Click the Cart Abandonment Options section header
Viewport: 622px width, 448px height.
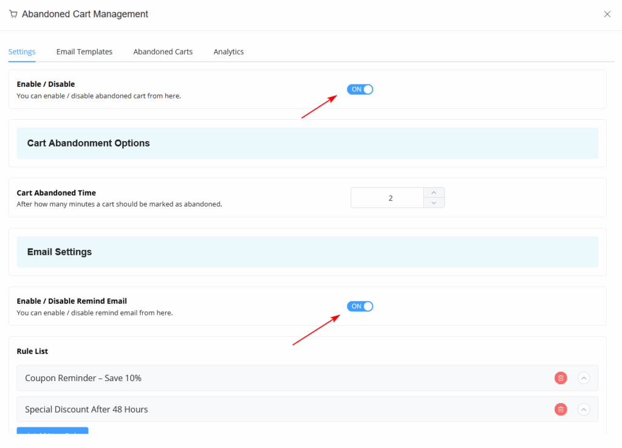pos(89,143)
